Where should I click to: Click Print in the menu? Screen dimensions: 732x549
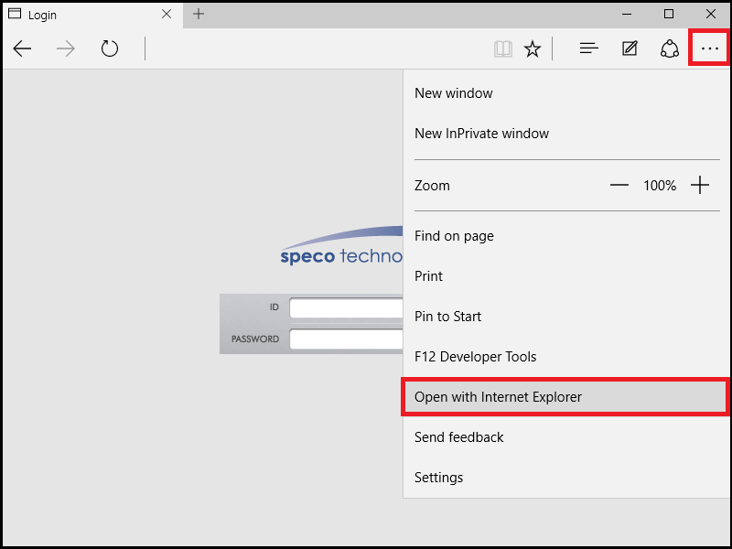(x=428, y=276)
